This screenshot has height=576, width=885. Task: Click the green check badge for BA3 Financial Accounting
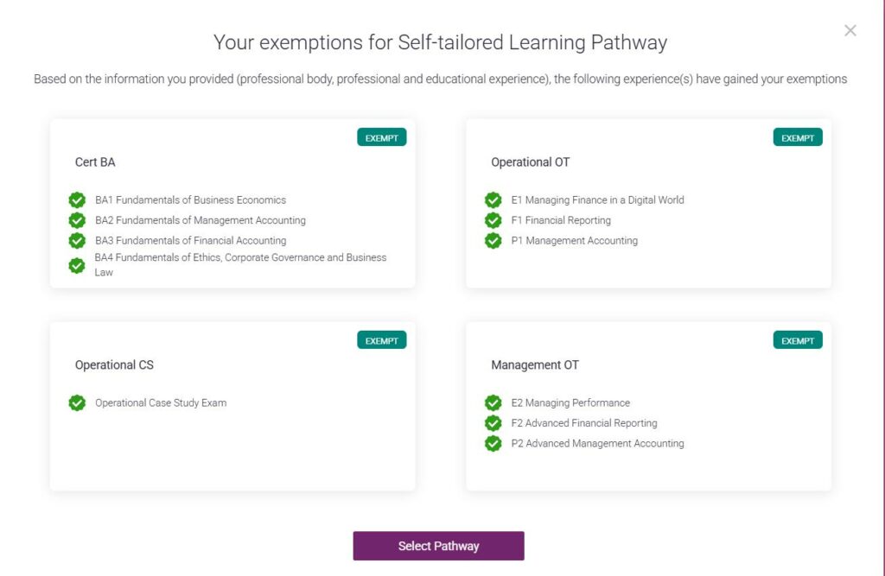(x=77, y=240)
